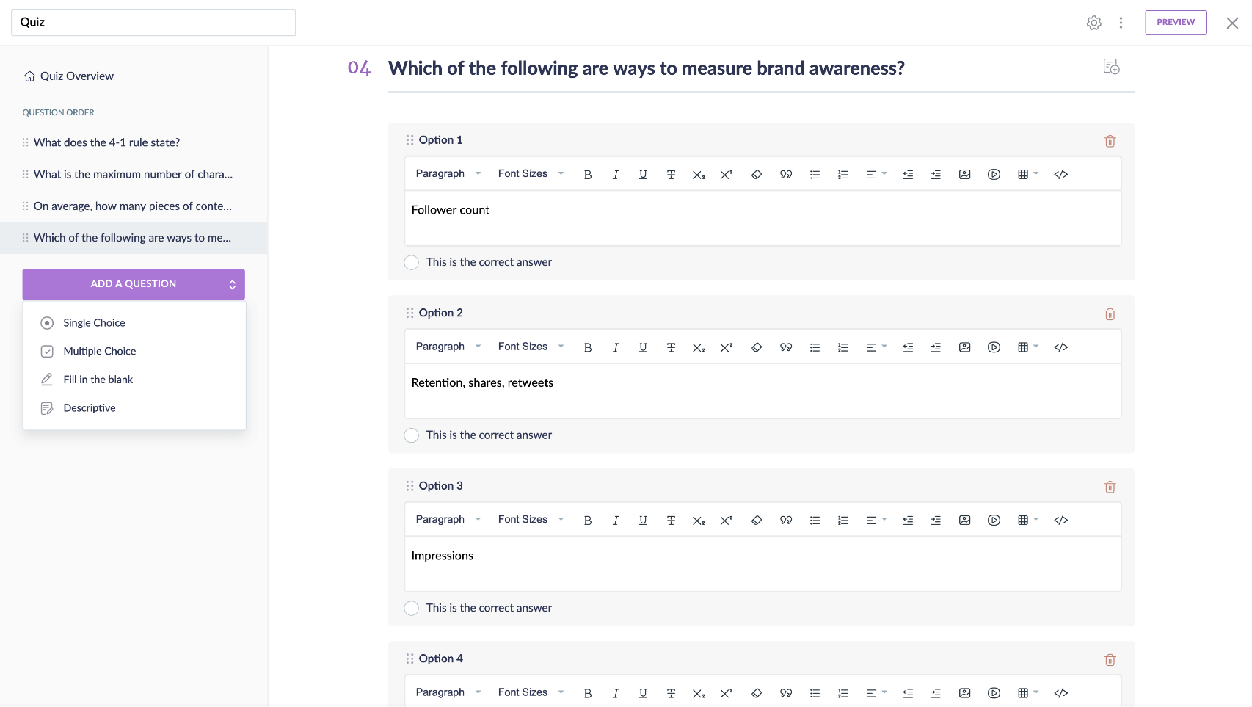This screenshot has width=1252, height=707.
Task: Insert media video in Option 3 editor
Action: pyautogui.click(x=994, y=521)
